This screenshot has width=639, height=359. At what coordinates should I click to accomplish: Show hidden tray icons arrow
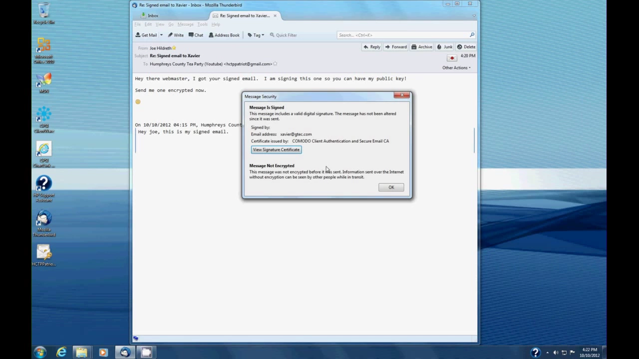[x=547, y=353]
